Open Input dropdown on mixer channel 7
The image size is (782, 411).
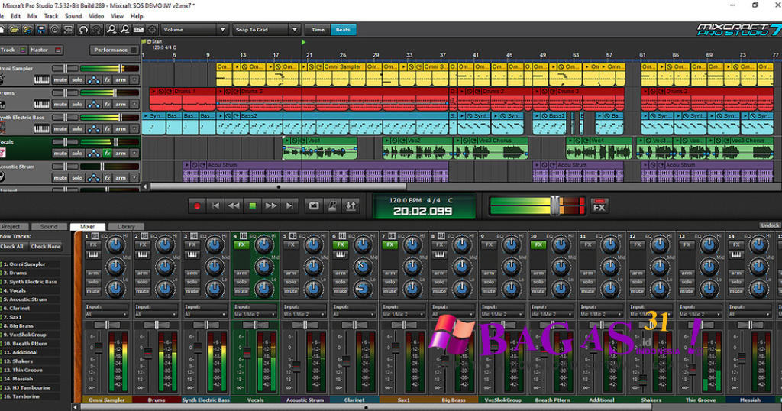coord(403,314)
